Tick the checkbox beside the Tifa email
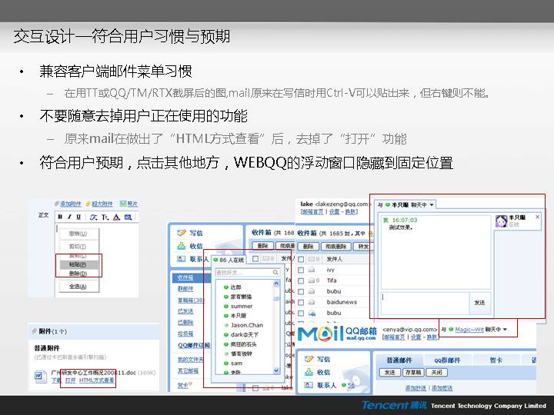This screenshot has width=554, height=415. point(301,281)
